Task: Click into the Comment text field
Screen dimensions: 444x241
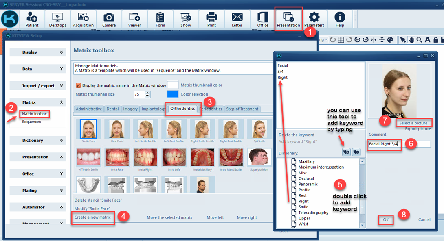Action: 399,144
